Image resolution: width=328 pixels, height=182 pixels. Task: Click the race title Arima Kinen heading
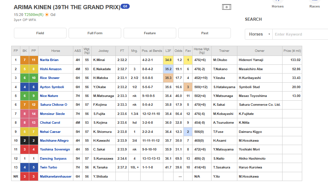pos(67,7)
